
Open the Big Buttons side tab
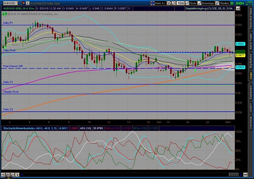251,61
